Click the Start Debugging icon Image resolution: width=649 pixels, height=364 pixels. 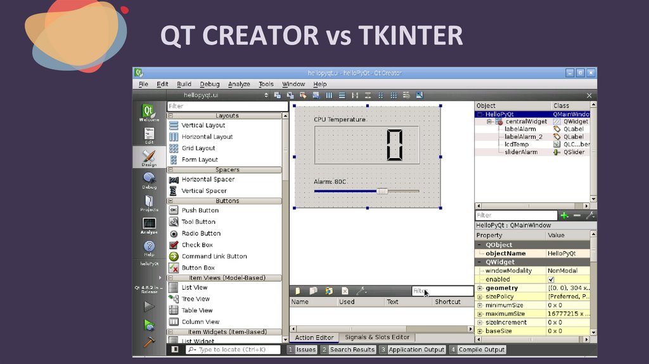click(x=149, y=325)
